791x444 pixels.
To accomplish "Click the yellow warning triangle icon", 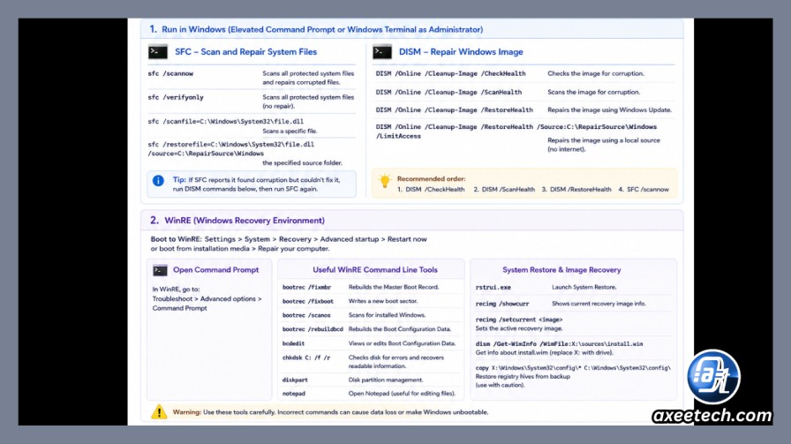I will (159, 411).
